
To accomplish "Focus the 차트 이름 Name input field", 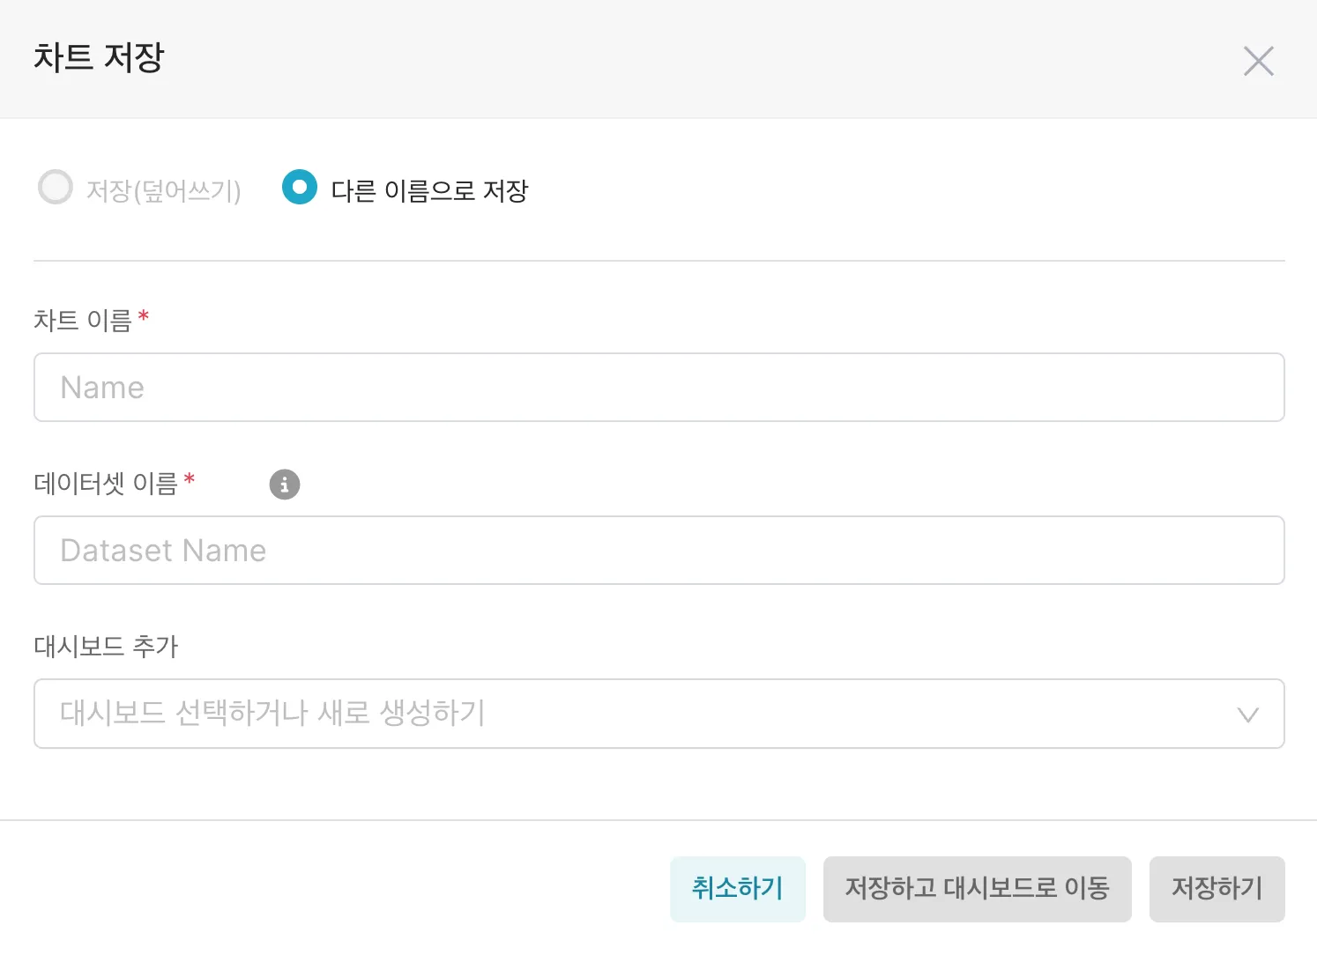I will coord(658,388).
